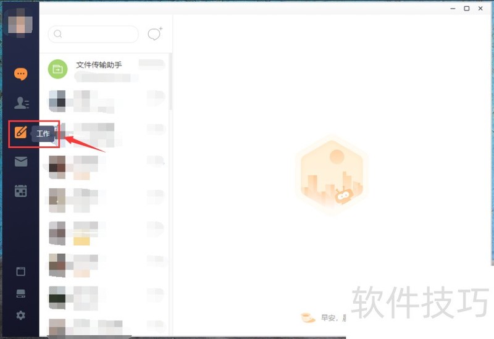This screenshot has height=339, width=494.
Task: Close the application window
Action: [480, 9]
